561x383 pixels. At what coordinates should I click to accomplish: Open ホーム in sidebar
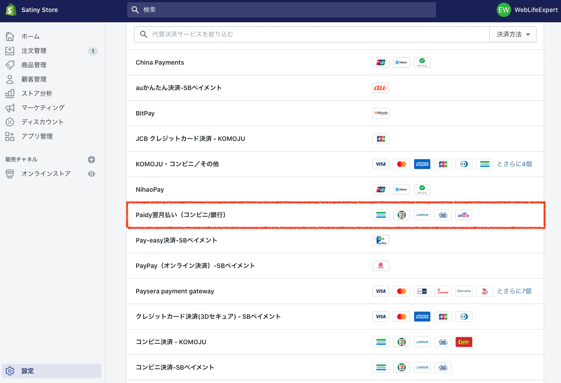30,37
